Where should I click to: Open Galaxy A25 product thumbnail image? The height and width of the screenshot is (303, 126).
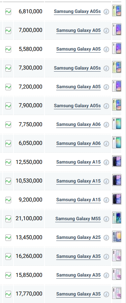click(x=117, y=236)
